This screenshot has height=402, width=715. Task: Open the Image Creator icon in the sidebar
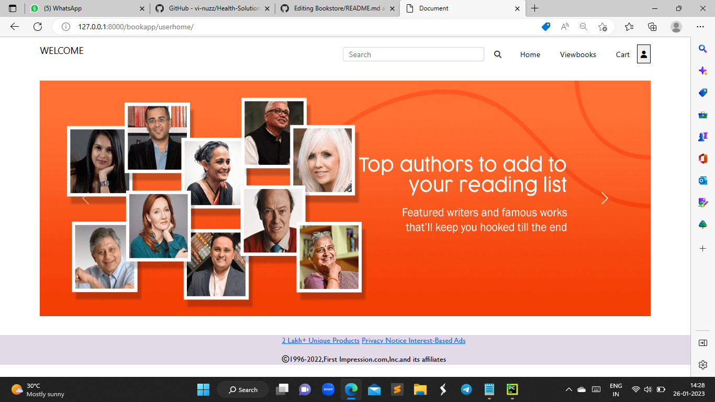pos(703,203)
